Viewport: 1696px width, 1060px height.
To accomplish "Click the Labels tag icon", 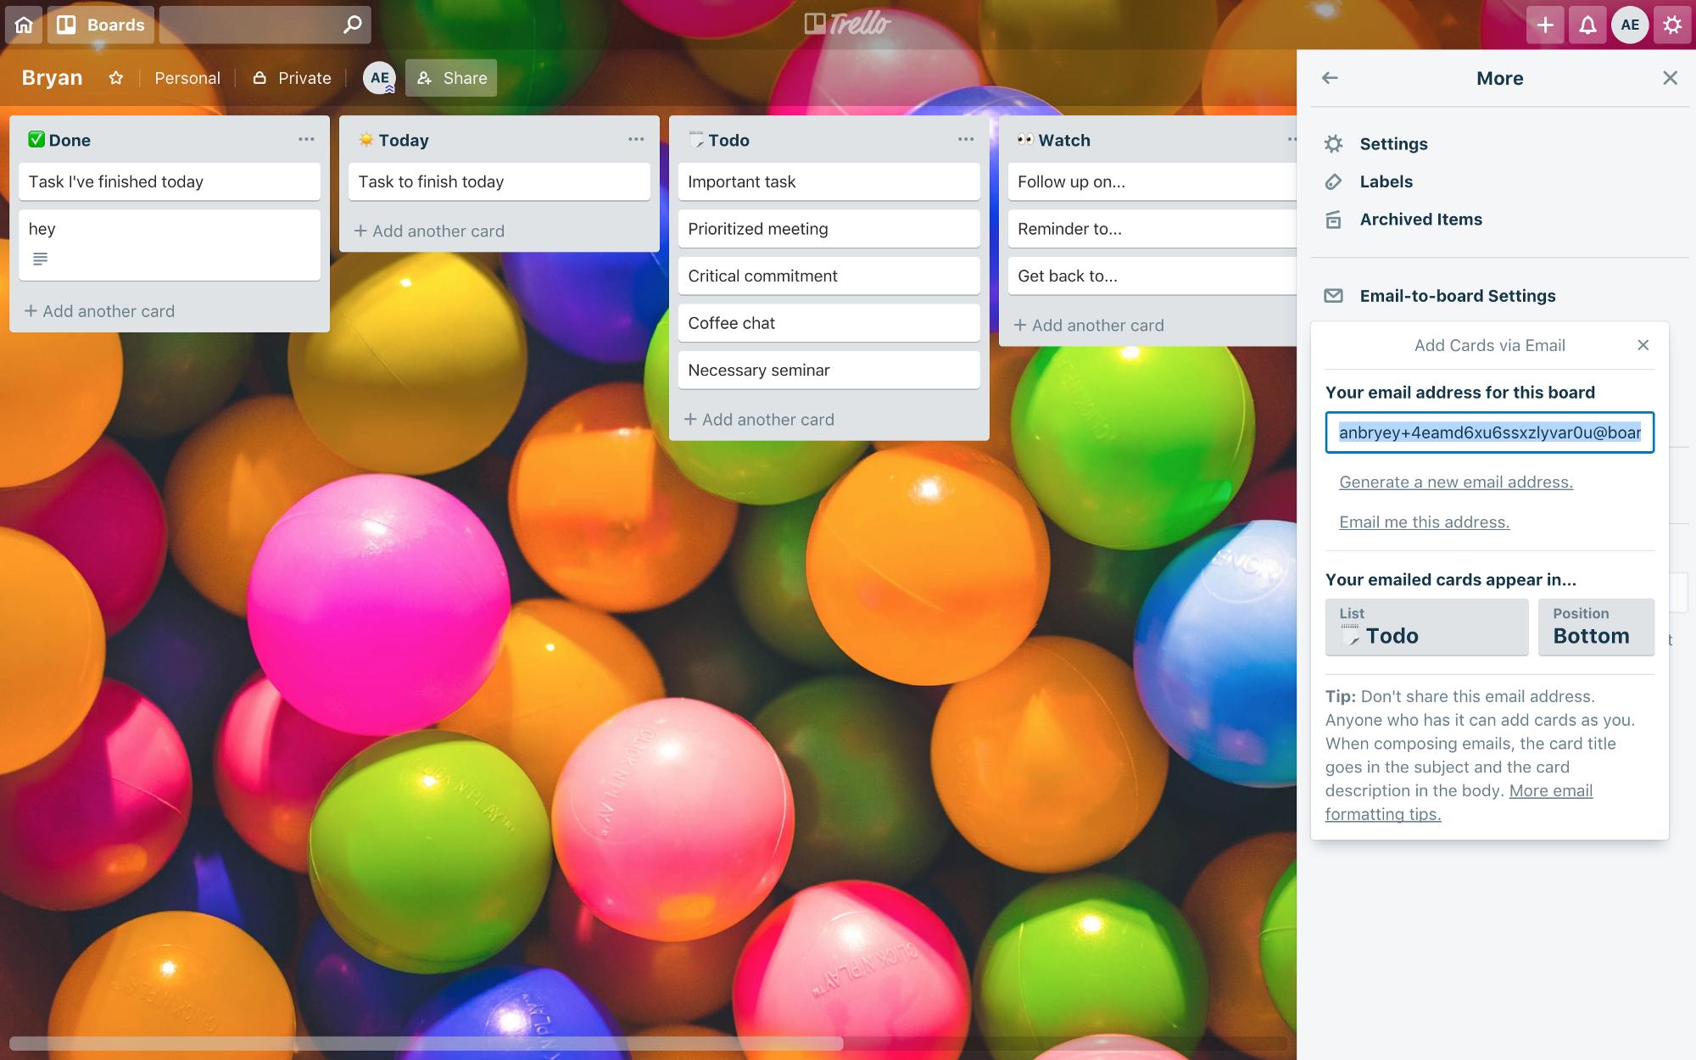I will click(1333, 181).
